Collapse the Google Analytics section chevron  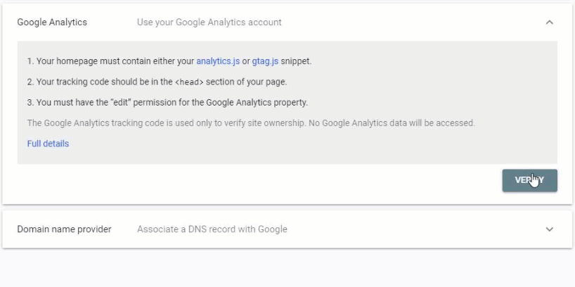click(549, 23)
